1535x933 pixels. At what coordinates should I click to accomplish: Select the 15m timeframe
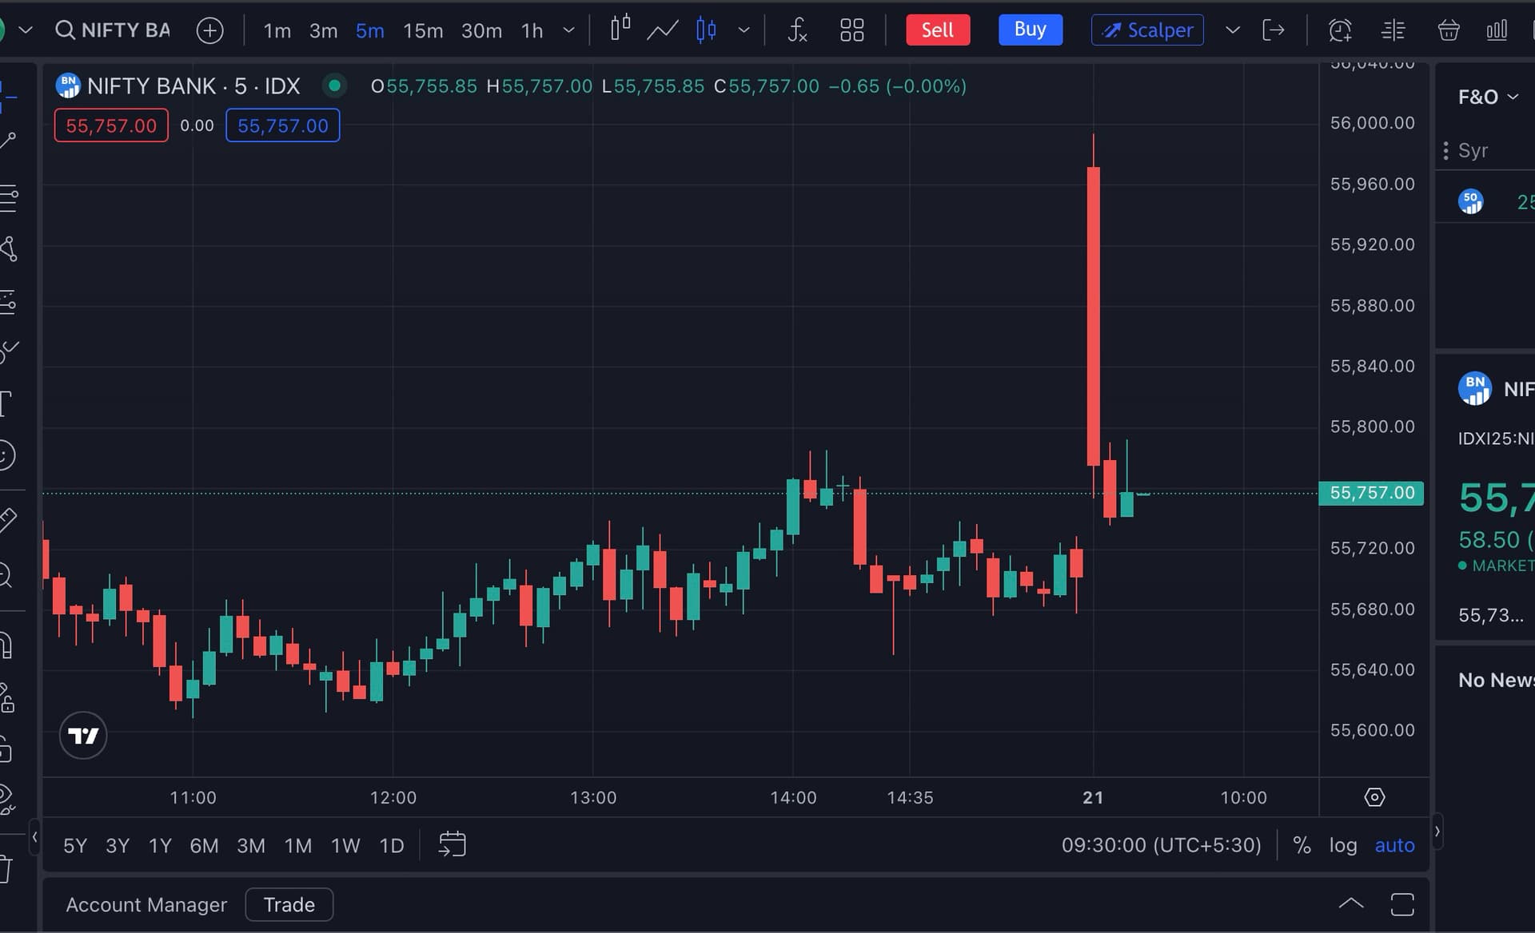(423, 30)
